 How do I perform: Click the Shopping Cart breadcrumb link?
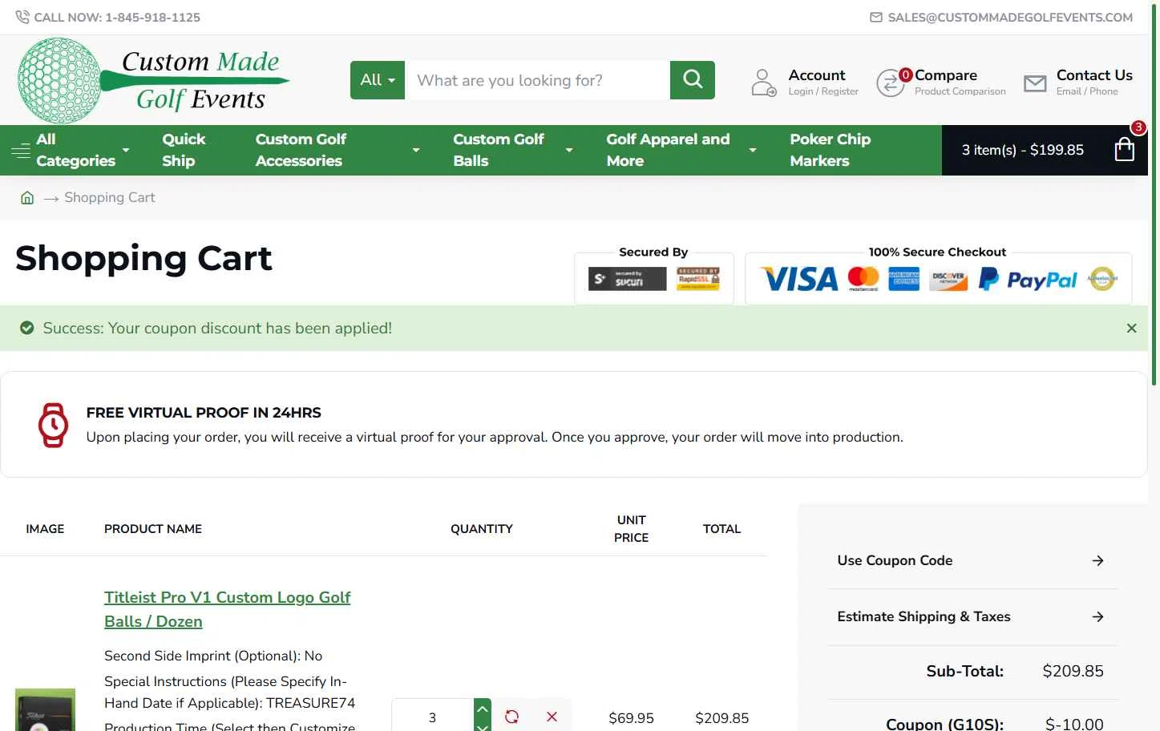coord(110,198)
